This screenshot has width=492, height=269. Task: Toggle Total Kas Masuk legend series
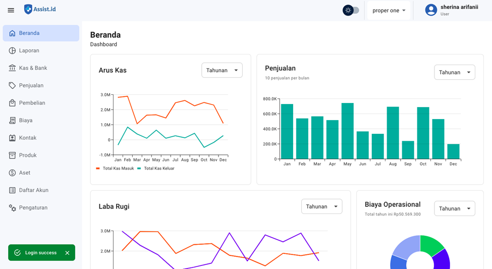[115, 169]
